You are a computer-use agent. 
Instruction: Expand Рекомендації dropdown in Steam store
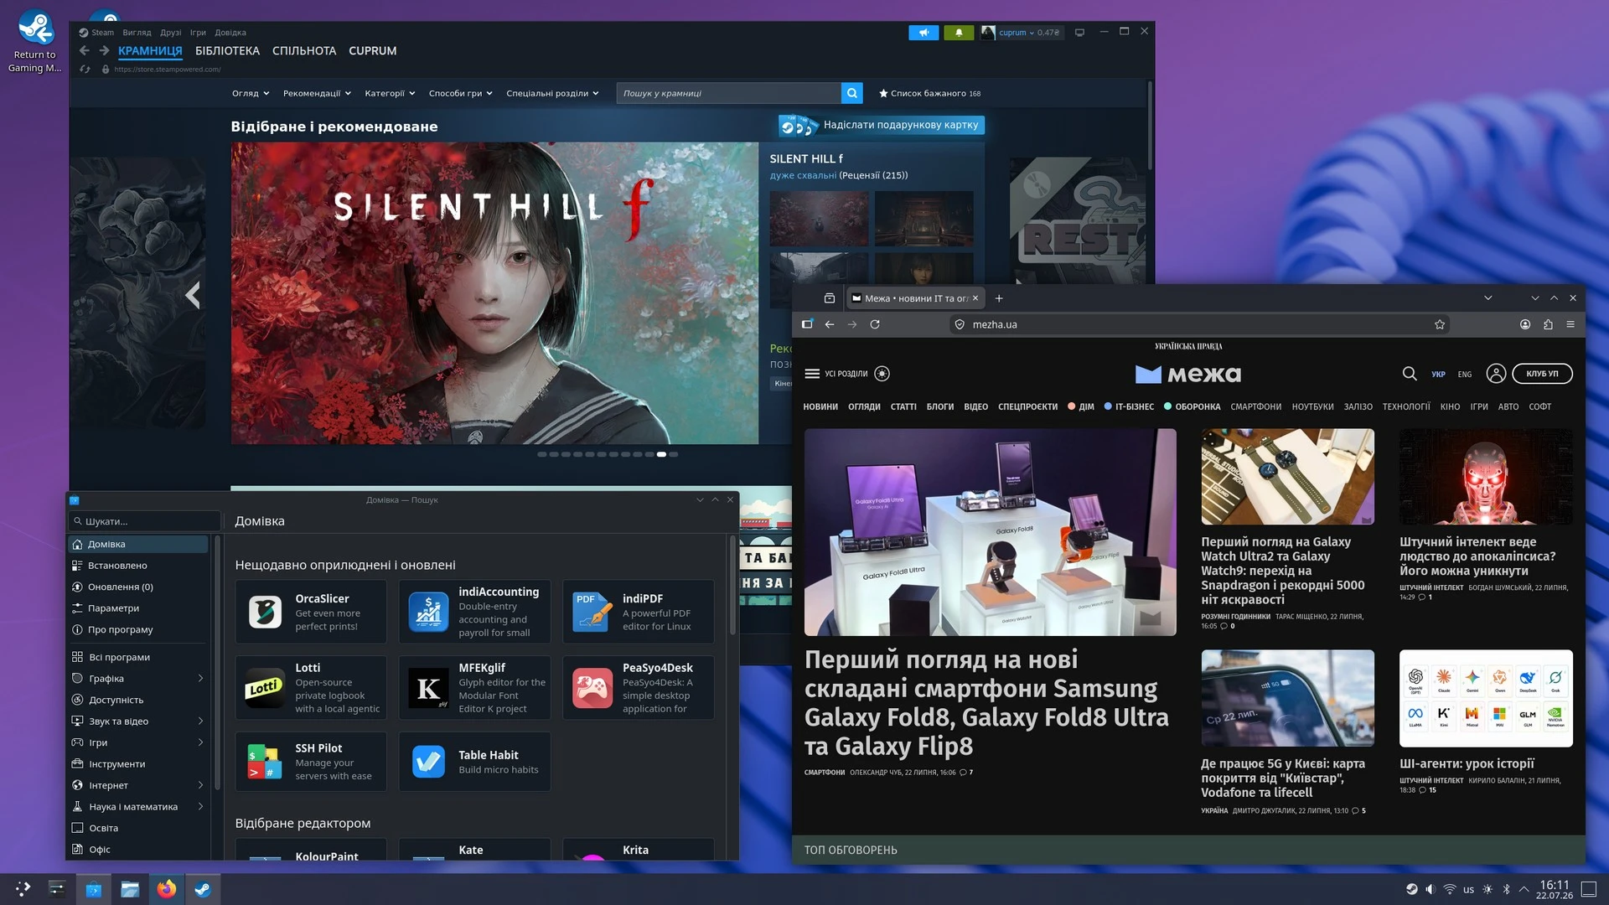[x=317, y=93]
